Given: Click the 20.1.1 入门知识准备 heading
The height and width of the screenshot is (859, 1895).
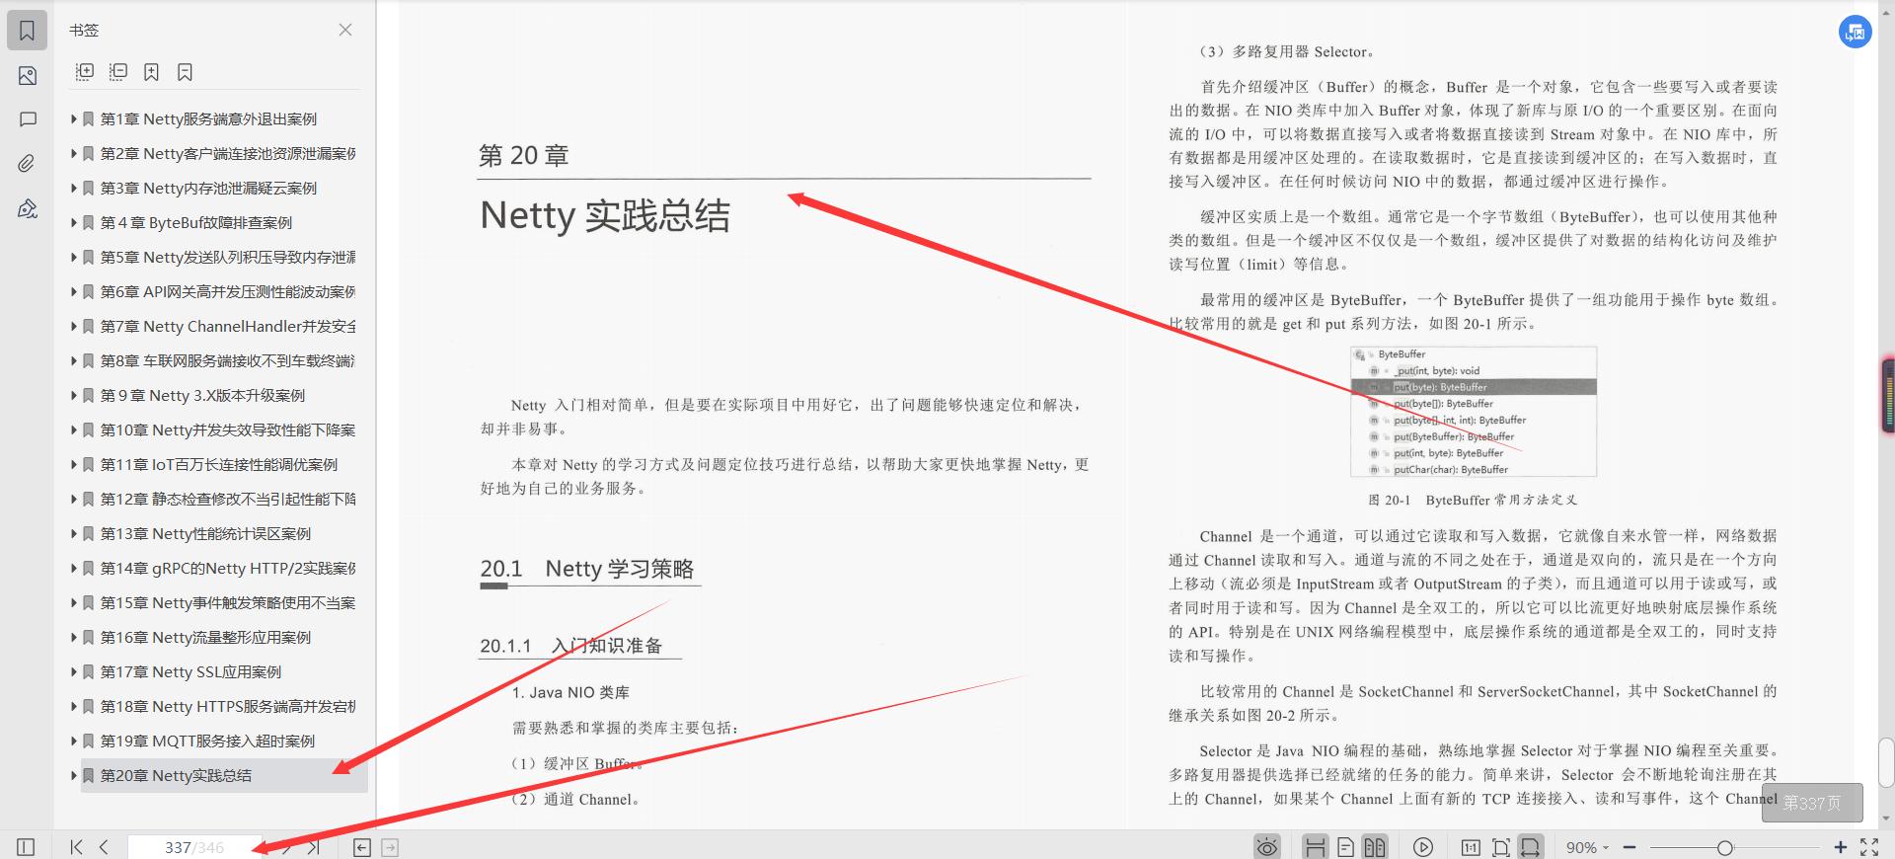Looking at the screenshot, I should pyautogui.click(x=571, y=646).
